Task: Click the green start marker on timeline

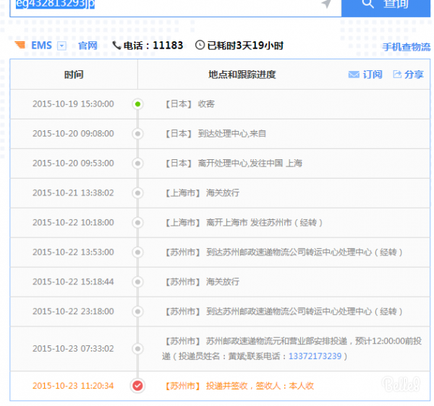Action: pyautogui.click(x=137, y=104)
